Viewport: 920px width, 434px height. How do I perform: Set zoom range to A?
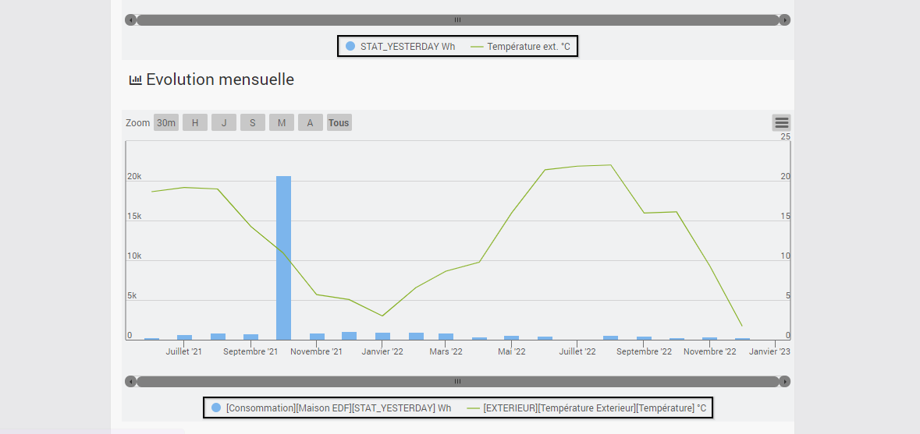pos(311,123)
